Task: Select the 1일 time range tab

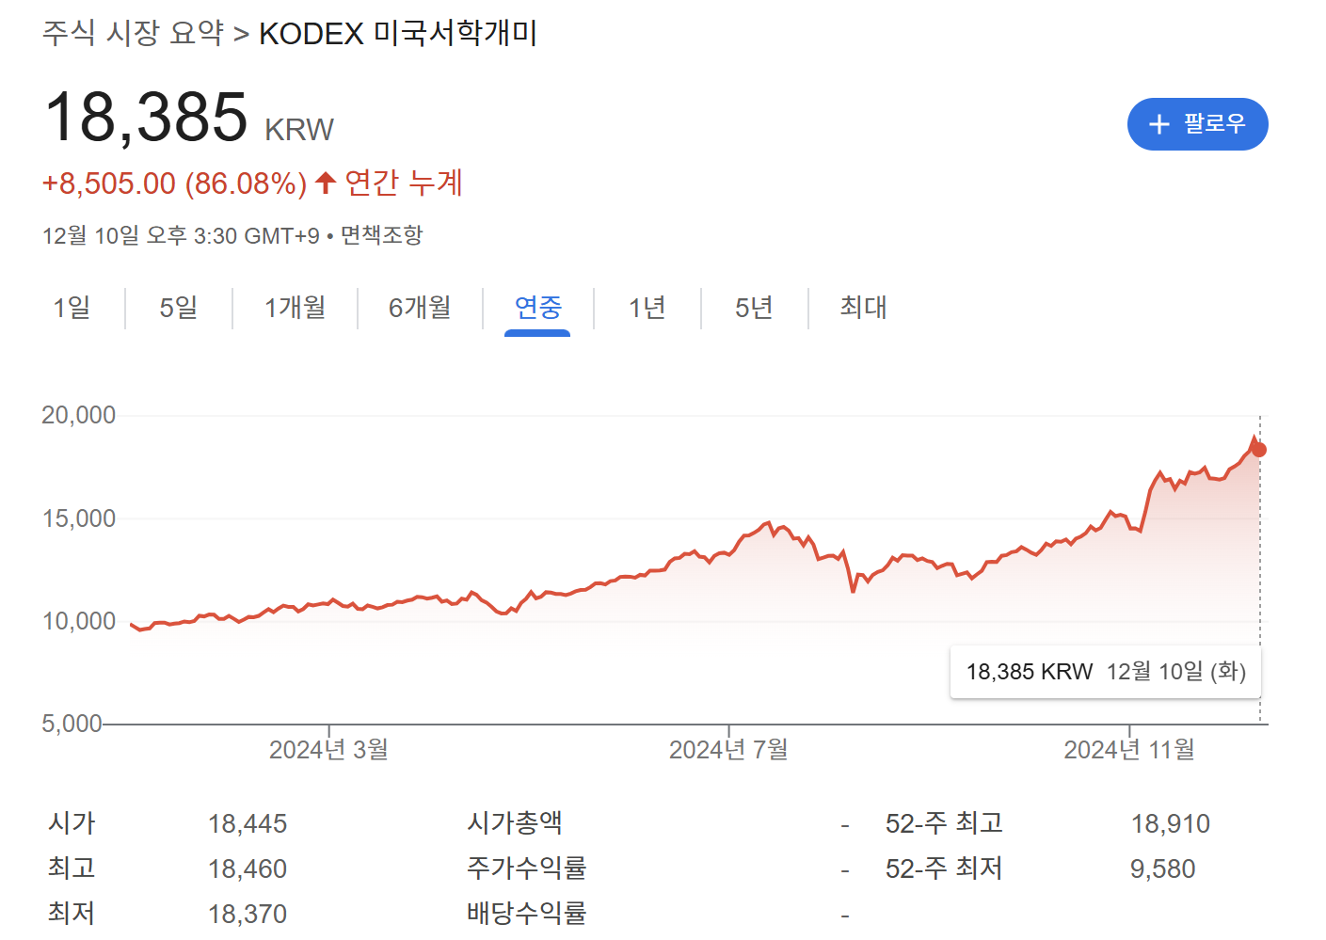Action: click(x=72, y=308)
